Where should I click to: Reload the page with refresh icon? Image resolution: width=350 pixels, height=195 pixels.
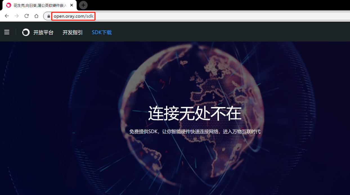pyautogui.click(x=26, y=16)
